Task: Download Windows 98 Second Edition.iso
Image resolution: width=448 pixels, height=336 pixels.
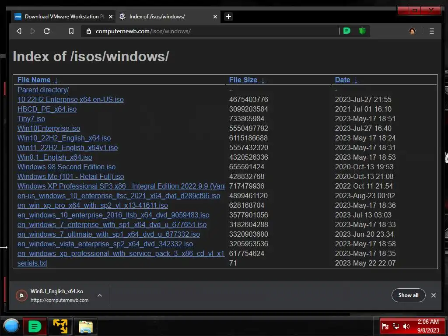Action: tap(66, 167)
